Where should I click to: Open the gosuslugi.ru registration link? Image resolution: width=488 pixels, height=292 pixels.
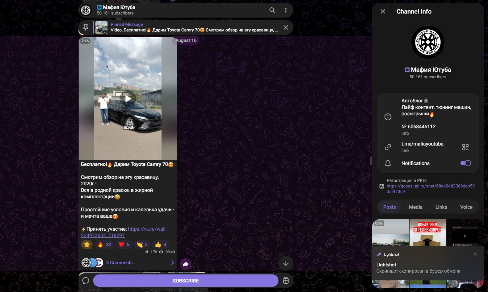431,189
